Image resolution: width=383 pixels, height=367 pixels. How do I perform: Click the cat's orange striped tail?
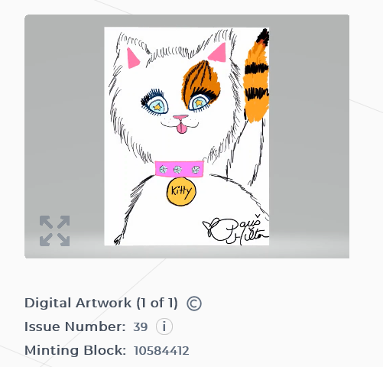[256, 76]
